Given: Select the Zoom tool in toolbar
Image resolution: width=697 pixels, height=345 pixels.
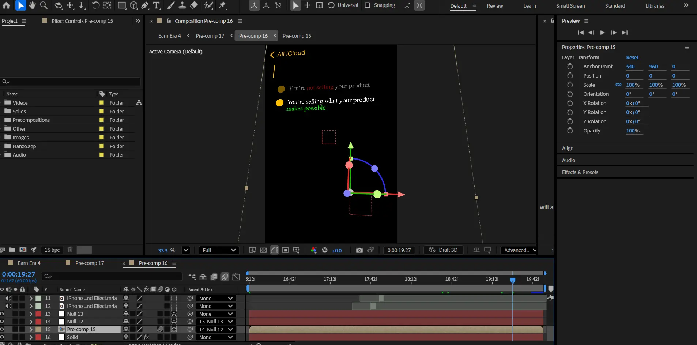Looking at the screenshot, I should pos(44,5).
